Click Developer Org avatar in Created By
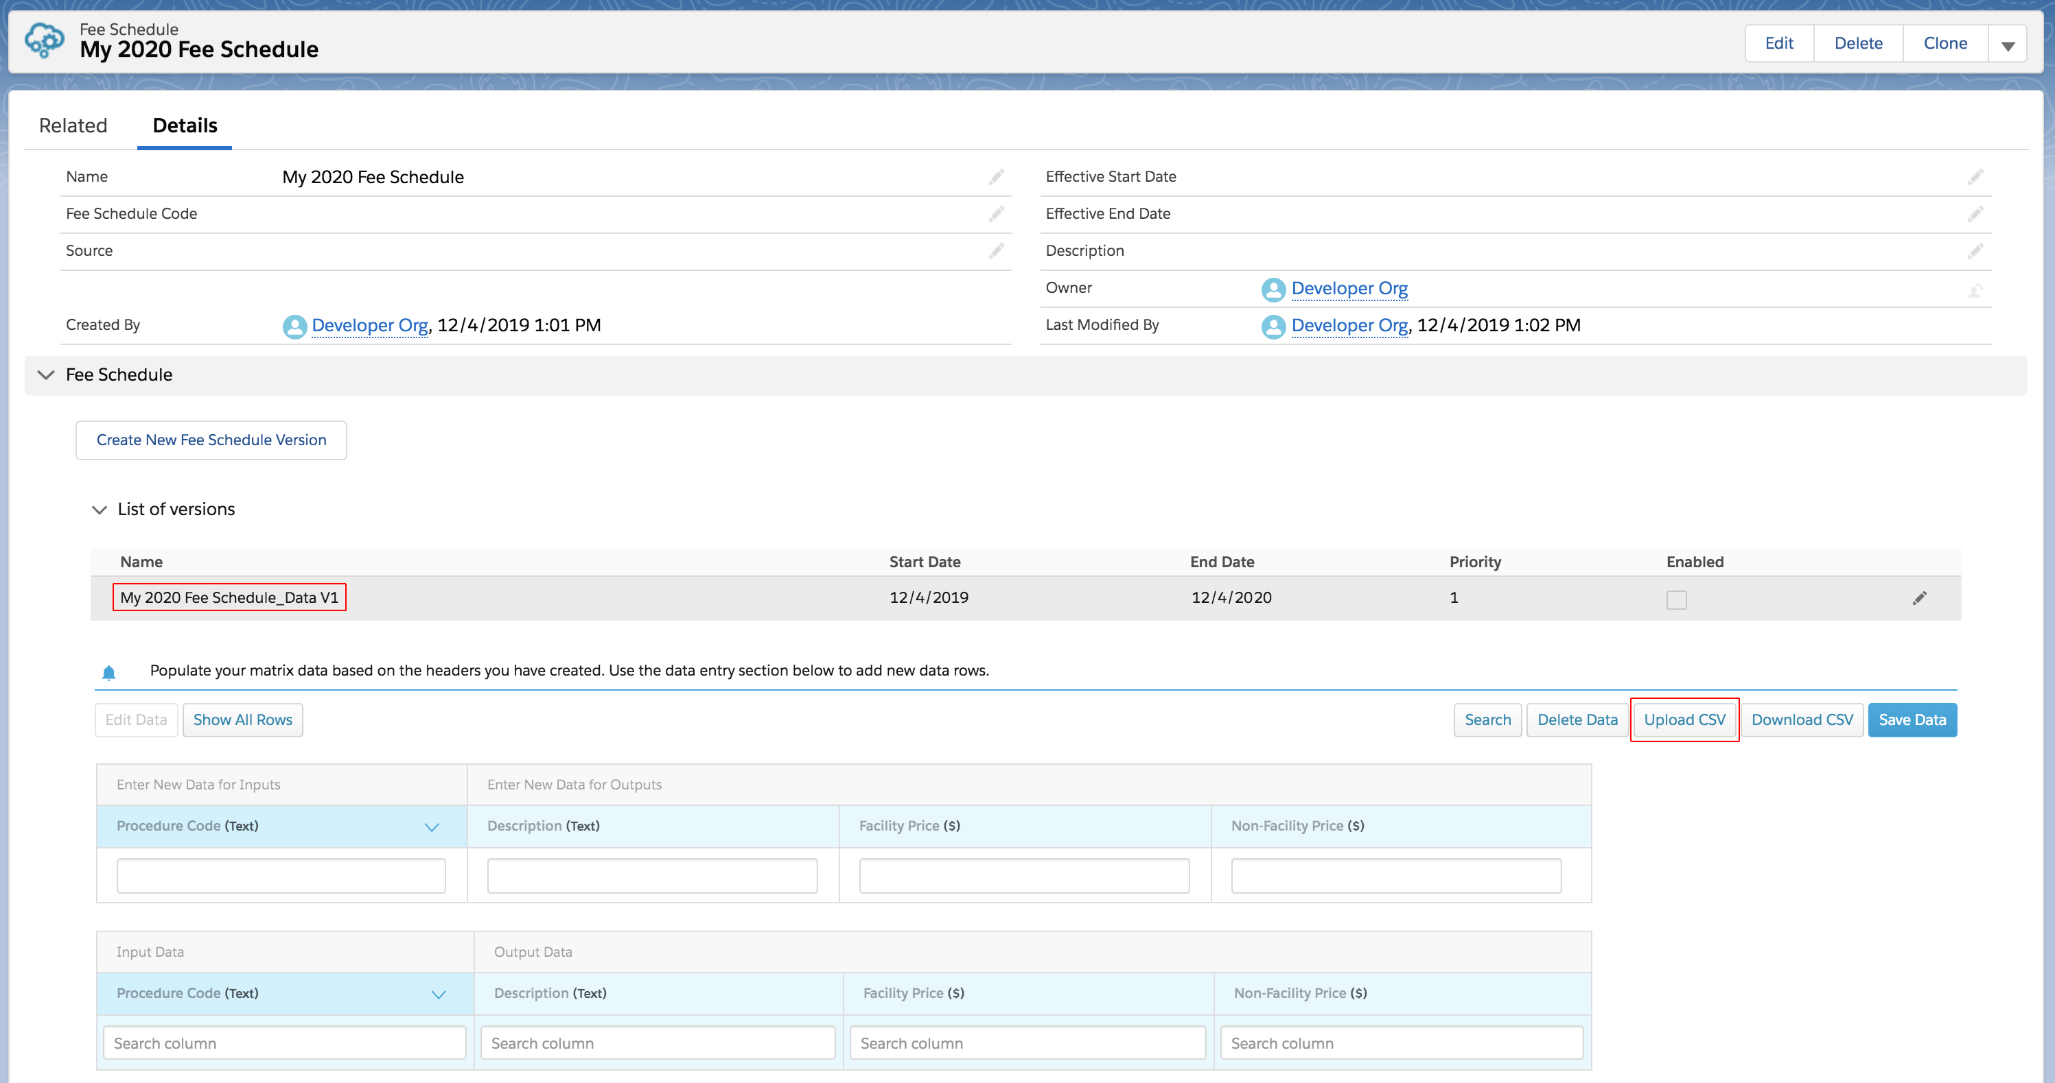The image size is (2055, 1083). (x=294, y=326)
